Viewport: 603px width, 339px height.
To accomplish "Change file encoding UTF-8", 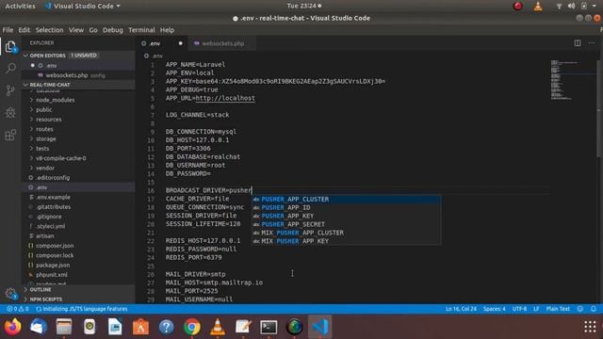I will (x=519, y=309).
